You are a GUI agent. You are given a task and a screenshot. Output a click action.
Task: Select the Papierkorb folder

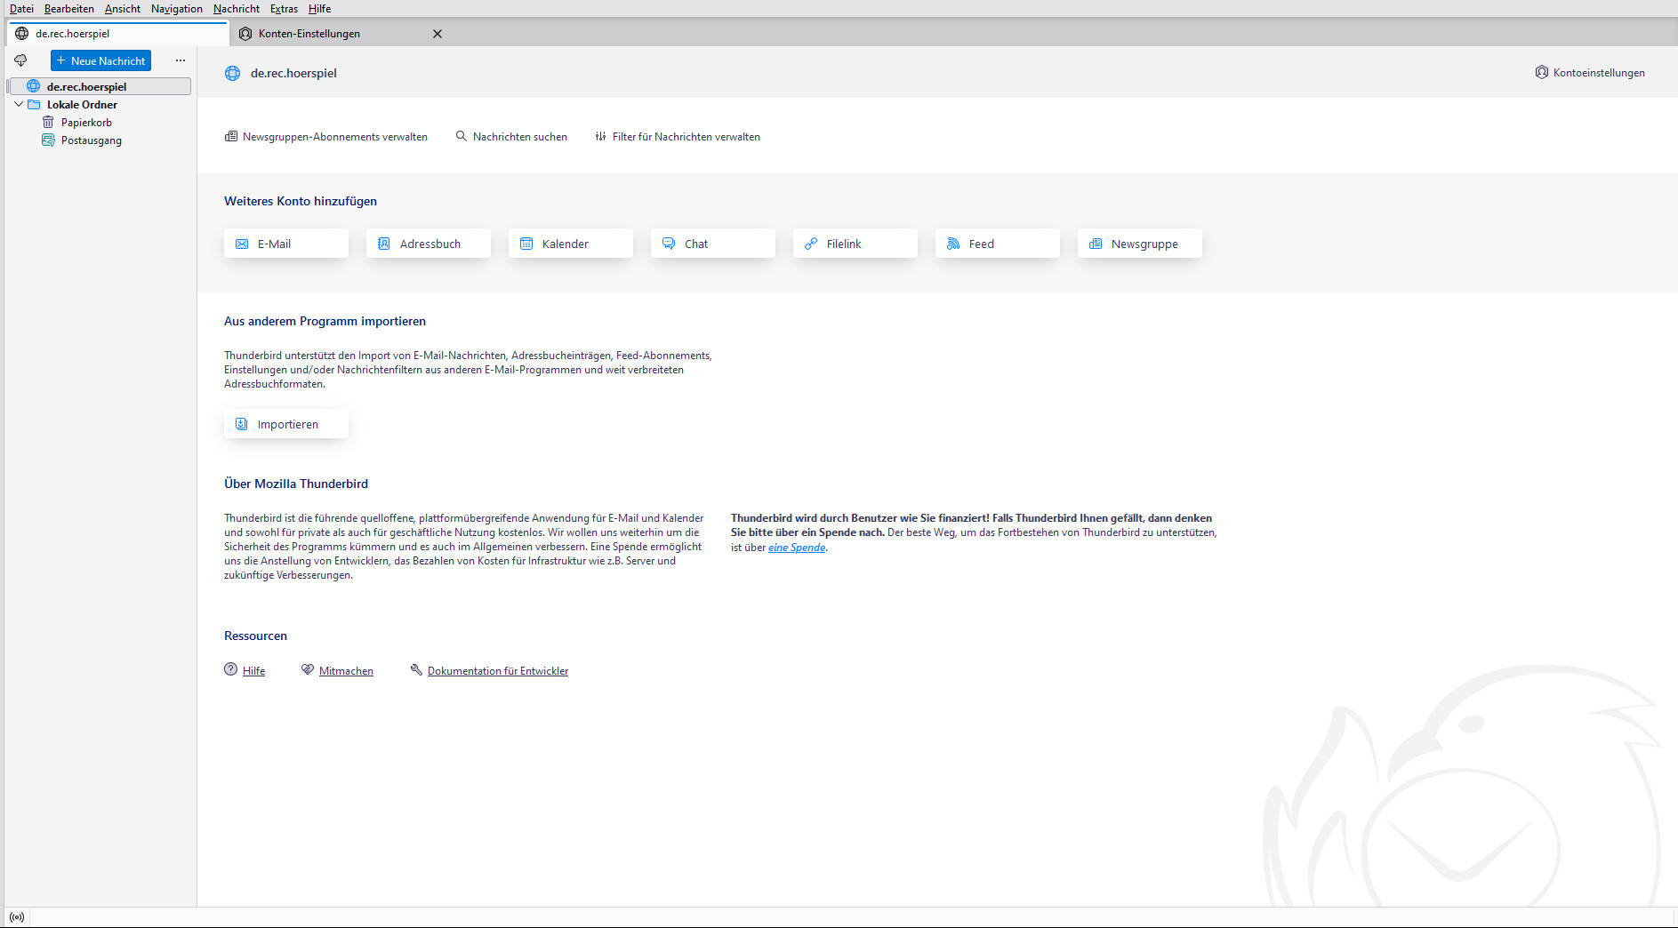(x=100, y=123)
